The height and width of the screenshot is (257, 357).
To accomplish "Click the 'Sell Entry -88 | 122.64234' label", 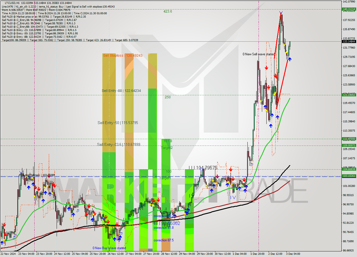I will (x=121, y=91).
